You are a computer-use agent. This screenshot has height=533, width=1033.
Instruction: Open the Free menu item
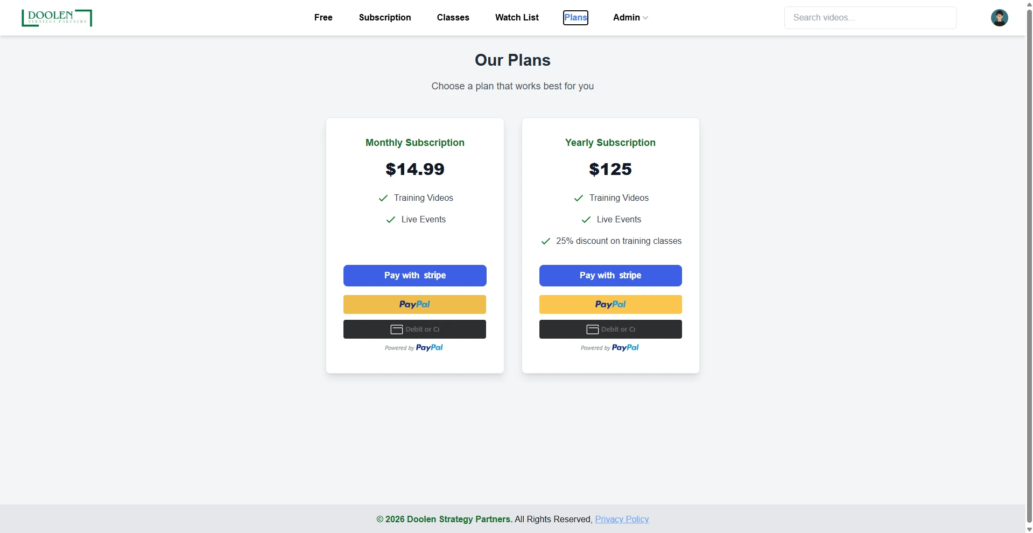[324, 18]
